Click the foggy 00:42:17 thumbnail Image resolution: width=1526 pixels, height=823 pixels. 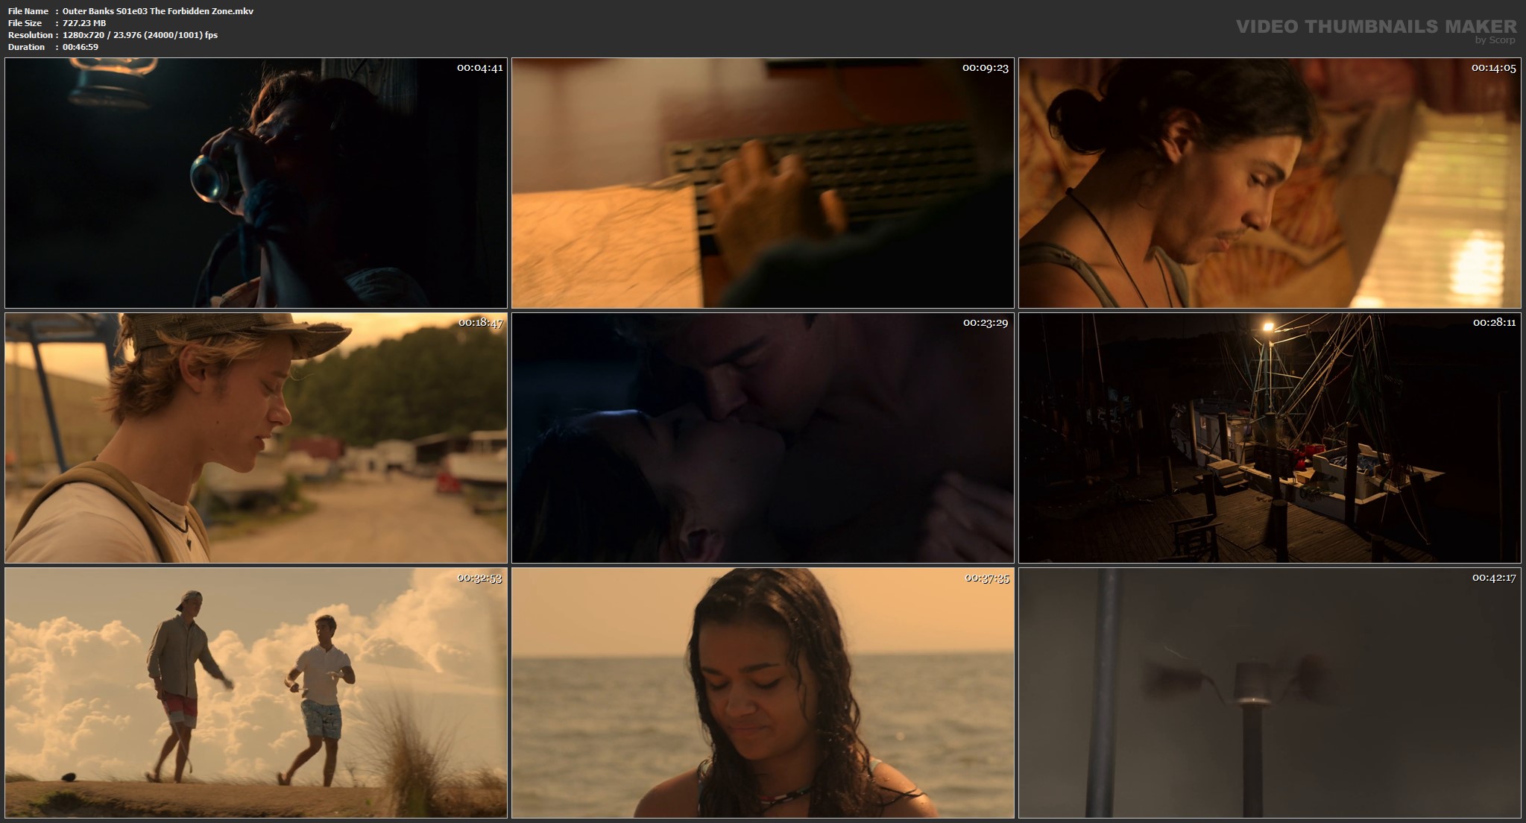coord(1270,693)
